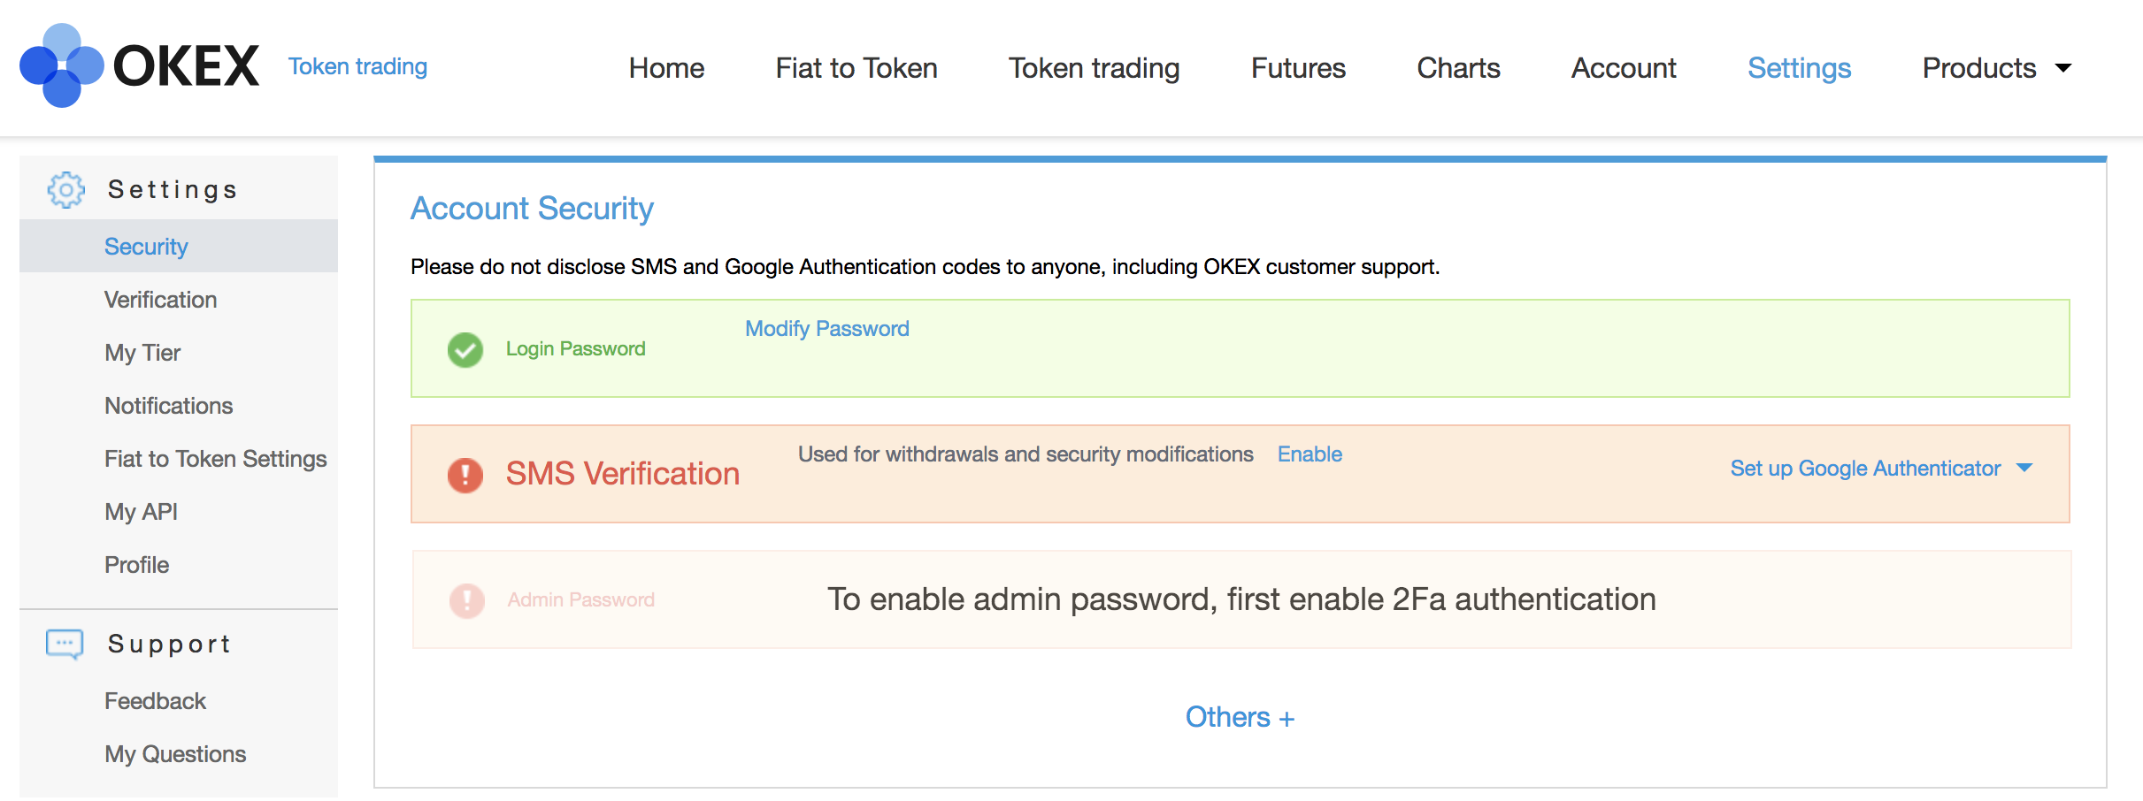Image resolution: width=2143 pixels, height=801 pixels.
Task: Click the faded alert icon beside Admin Password
Action: pos(467,600)
